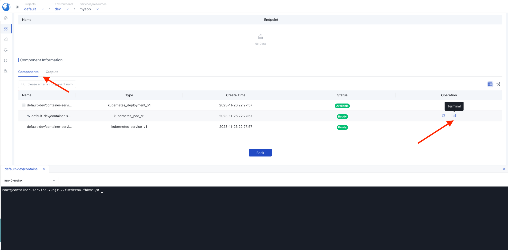Click the settings gear icon in sidebar
This screenshot has height=250, width=508.
(x=6, y=61)
